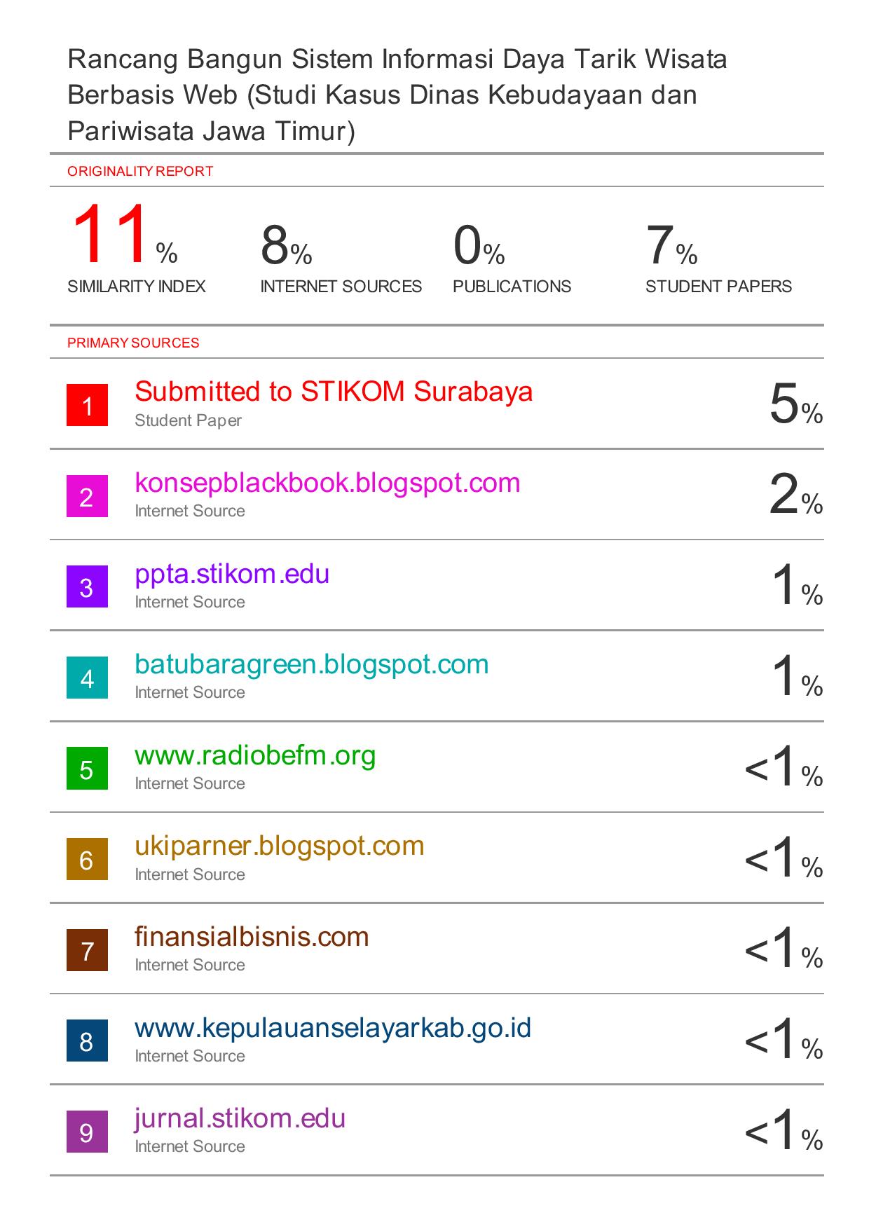Open batubaragreen.blogspot.com source
Image resolution: width=869 pixels, height=1229 pixels.
coord(312,664)
